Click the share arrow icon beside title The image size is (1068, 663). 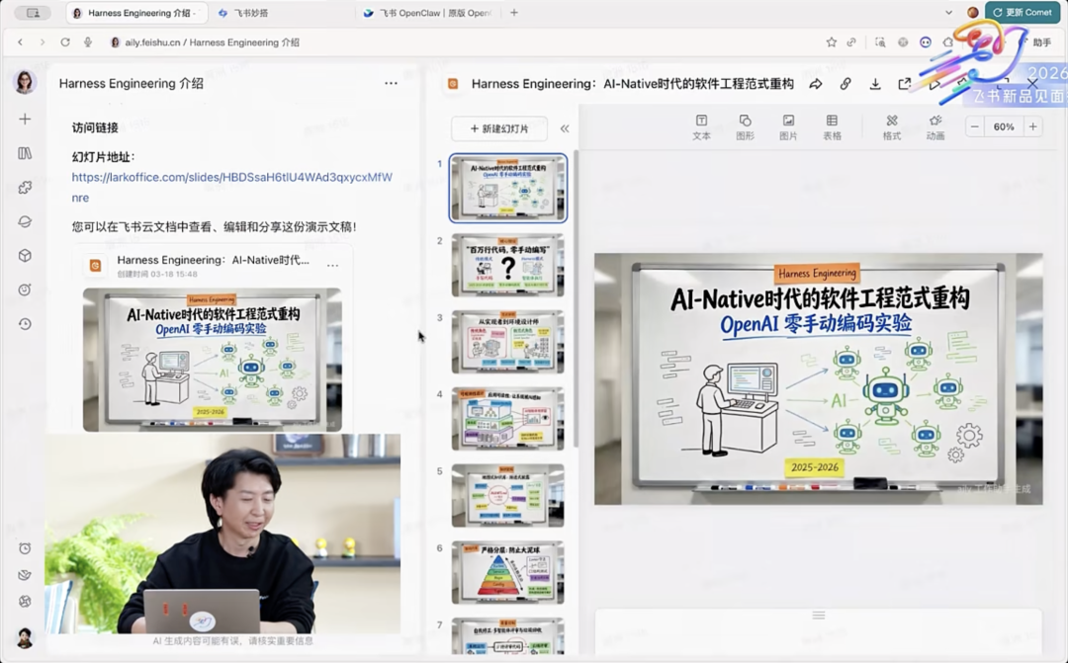816,85
